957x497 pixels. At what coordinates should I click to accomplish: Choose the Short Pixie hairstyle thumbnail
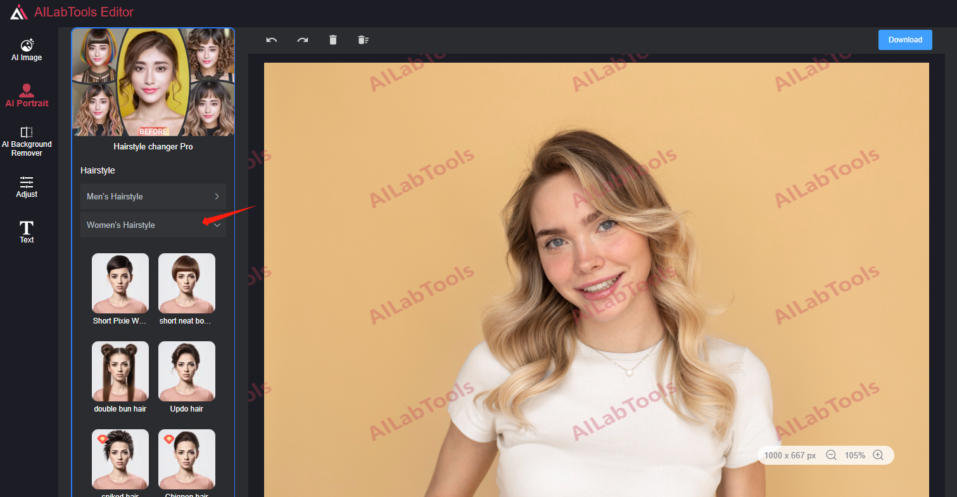[x=120, y=283]
